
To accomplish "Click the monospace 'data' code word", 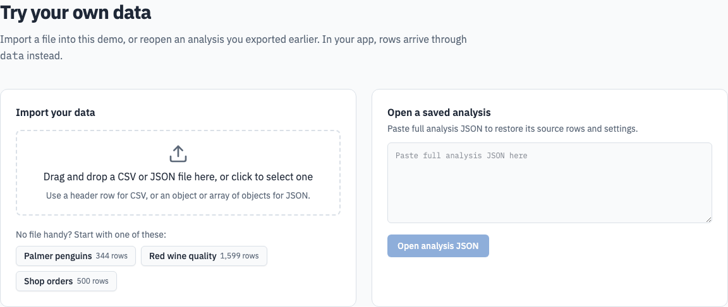I will pos(12,57).
